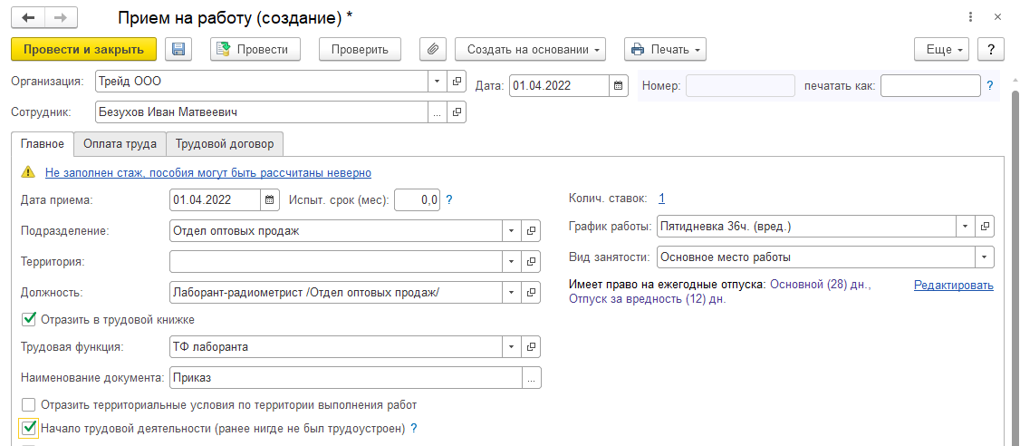
Task: Click the Территория input field
Action: point(335,262)
